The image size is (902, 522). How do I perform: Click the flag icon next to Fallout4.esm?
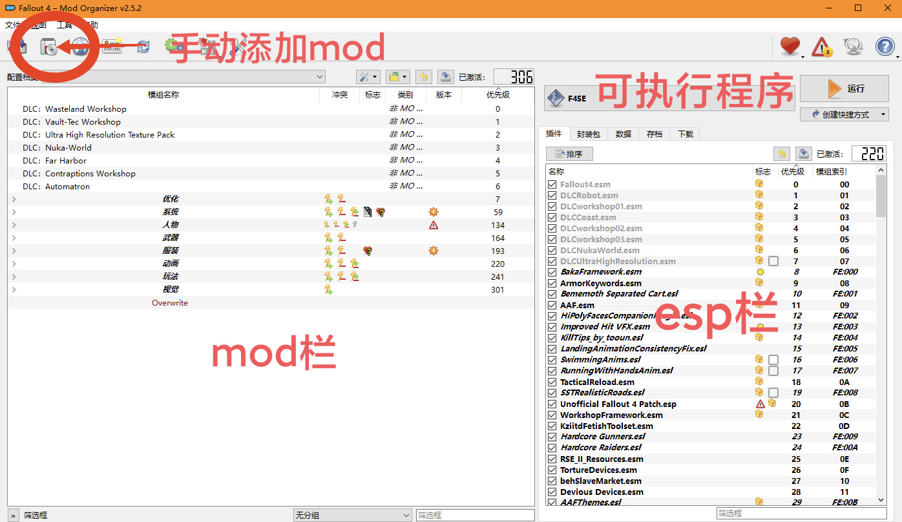point(759,184)
